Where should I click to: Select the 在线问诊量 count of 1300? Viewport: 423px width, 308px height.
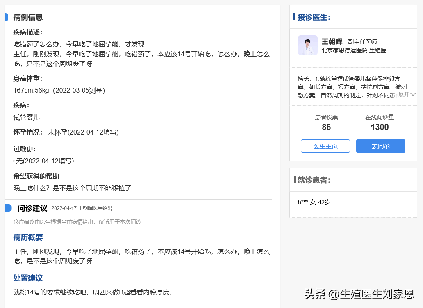tap(380, 127)
